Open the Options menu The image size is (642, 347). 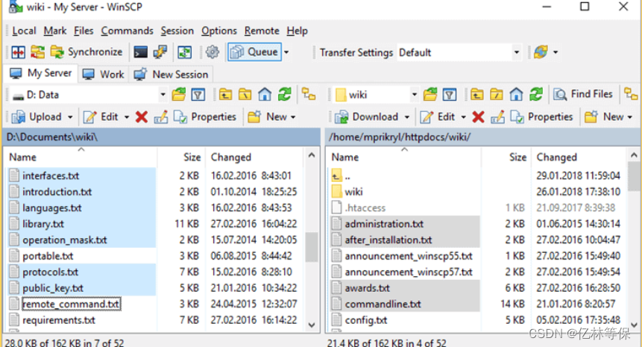219,31
